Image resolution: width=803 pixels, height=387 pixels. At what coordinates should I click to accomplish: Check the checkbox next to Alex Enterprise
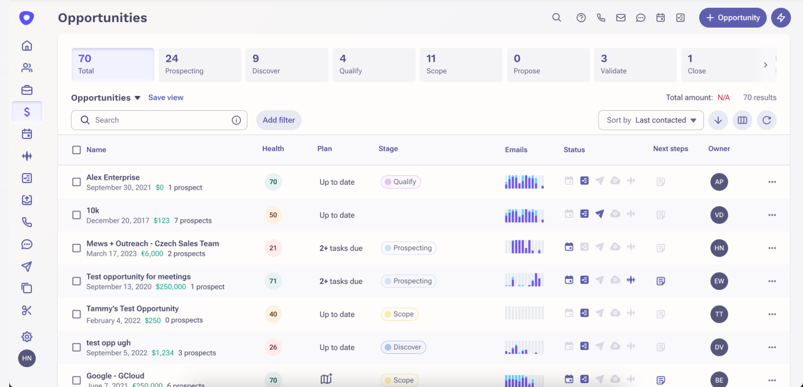77,181
